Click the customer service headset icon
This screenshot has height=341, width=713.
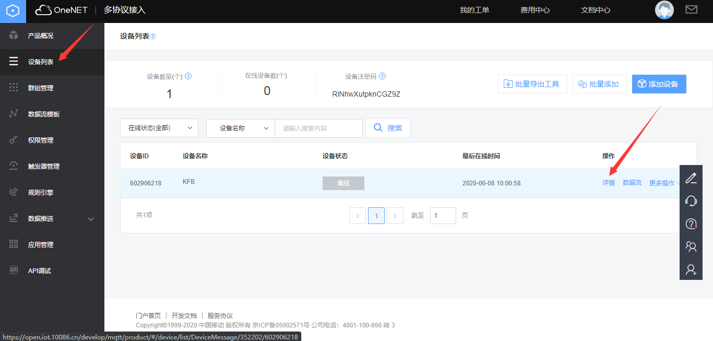pyautogui.click(x=691, y=201)
